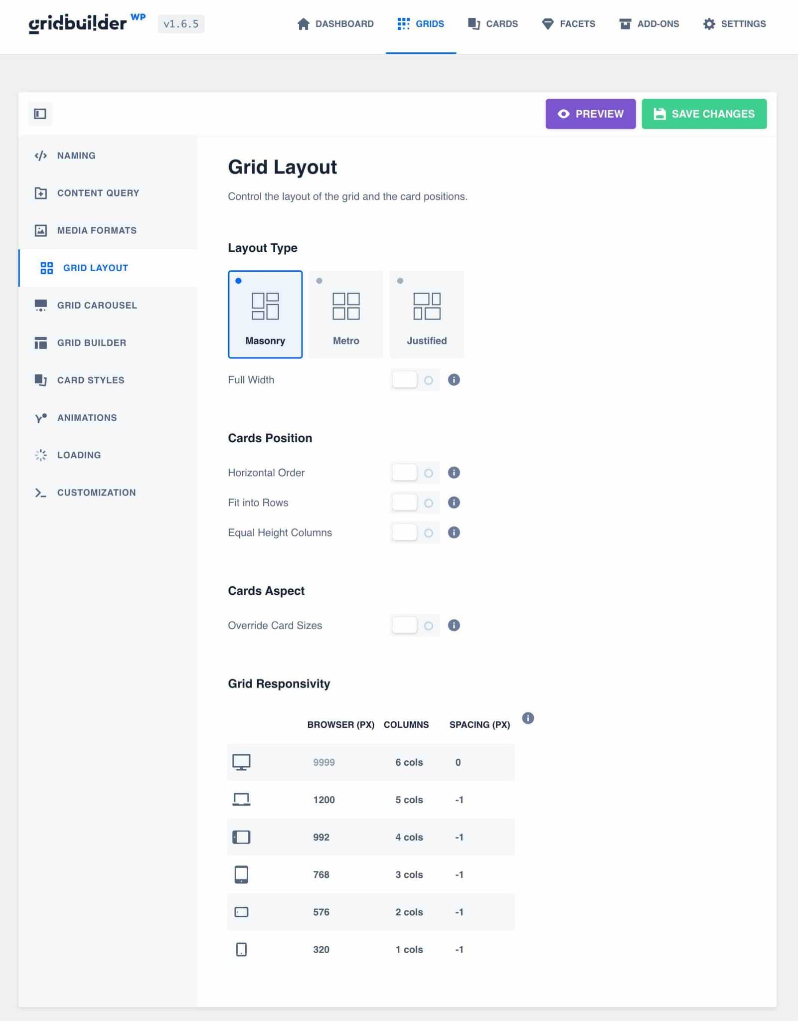Screen dimensions: 798x1021
Task: Enable the Override Card Sizes toggle
Action: tap(415, 625)
